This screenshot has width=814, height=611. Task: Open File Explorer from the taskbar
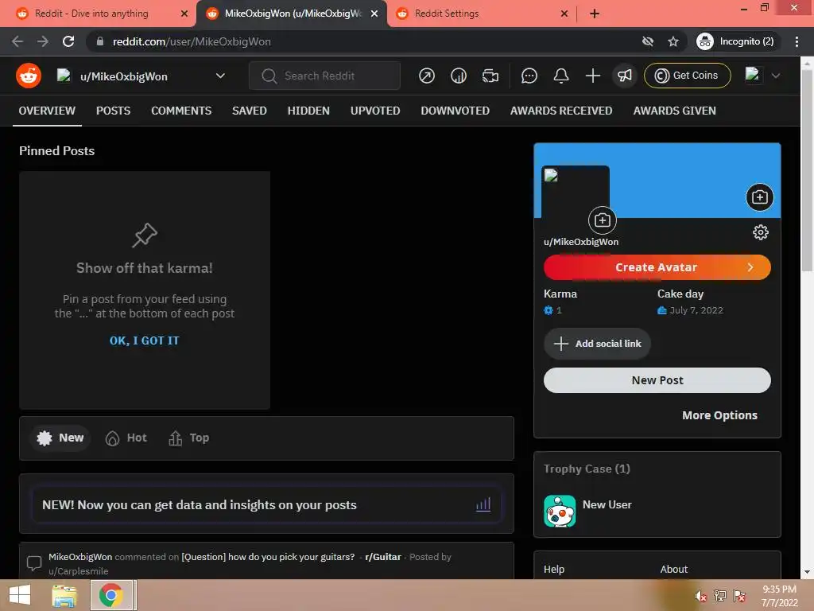click(64, 595)
